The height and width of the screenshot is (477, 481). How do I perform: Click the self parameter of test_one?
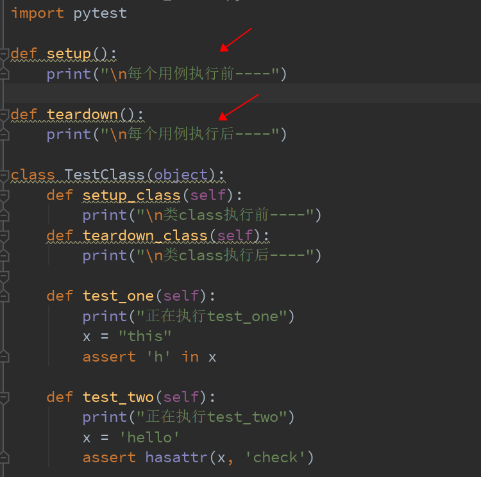[181, 296]
